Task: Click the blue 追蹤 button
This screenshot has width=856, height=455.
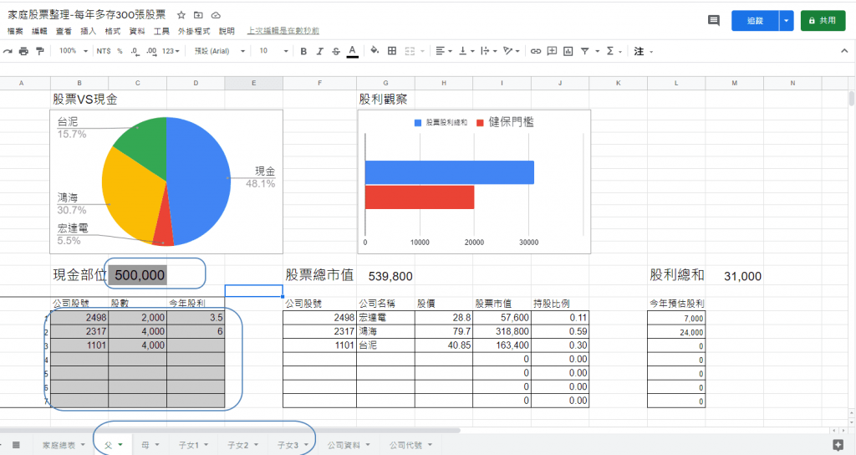Action: click(755, 20)
